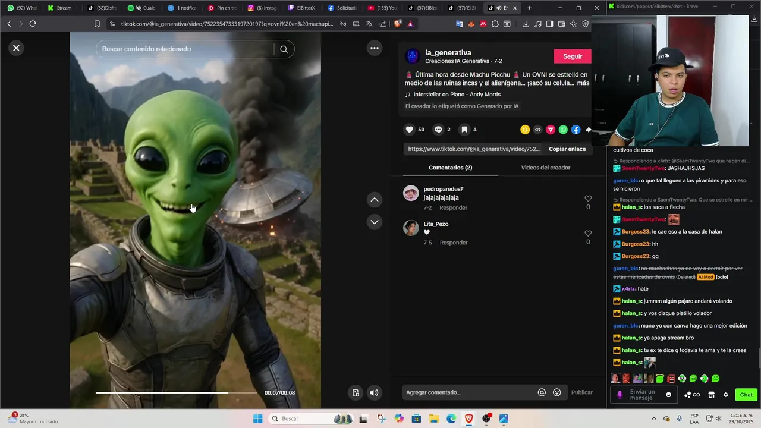Like Lita_Pezo's comment
This screenshot has height=428, width=761.
(588, 234)
